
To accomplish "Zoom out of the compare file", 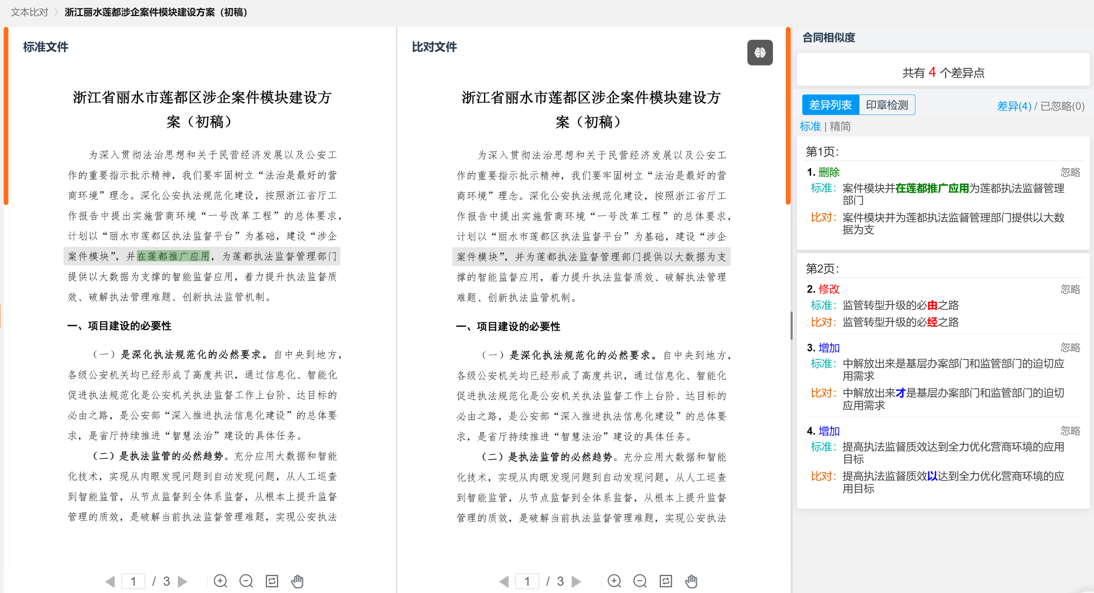I will [640, 581].
